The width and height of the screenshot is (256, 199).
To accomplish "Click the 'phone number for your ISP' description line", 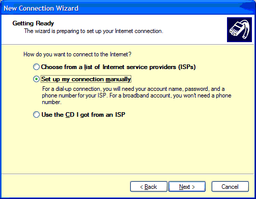I will pos(136,95).
